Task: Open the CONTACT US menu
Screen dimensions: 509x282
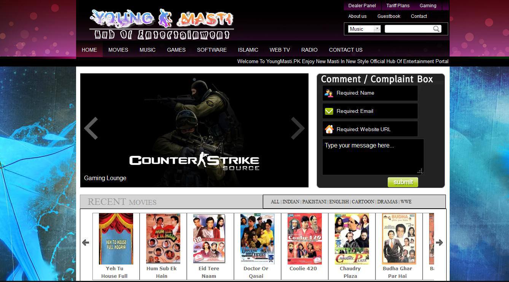Action: 346,50
